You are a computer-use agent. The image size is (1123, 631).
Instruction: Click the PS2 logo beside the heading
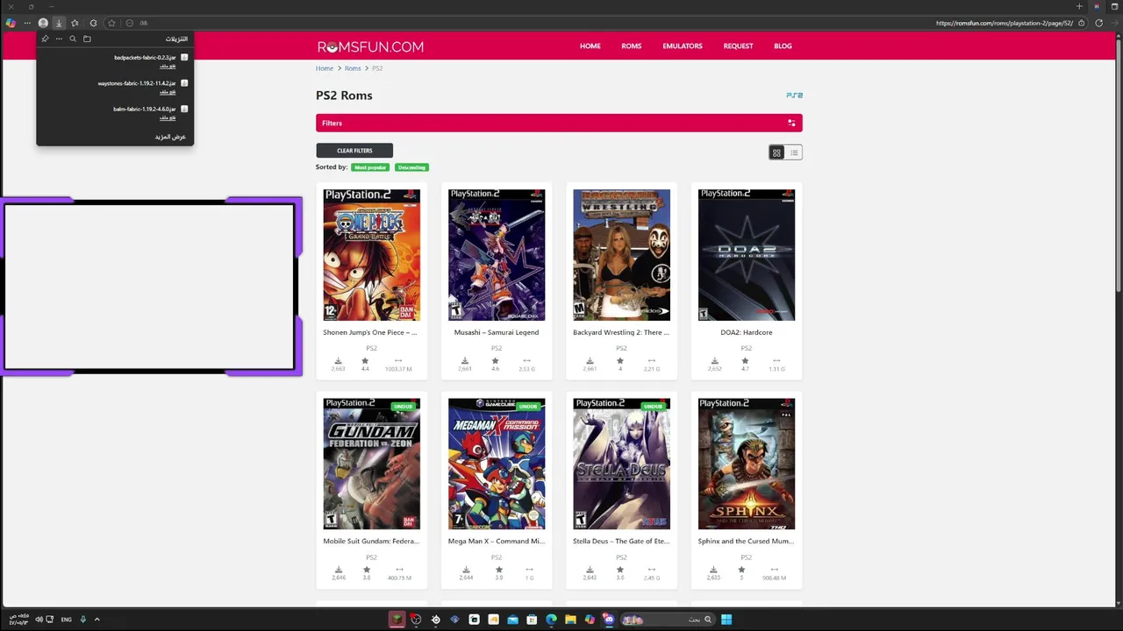(x=794, y=95)
